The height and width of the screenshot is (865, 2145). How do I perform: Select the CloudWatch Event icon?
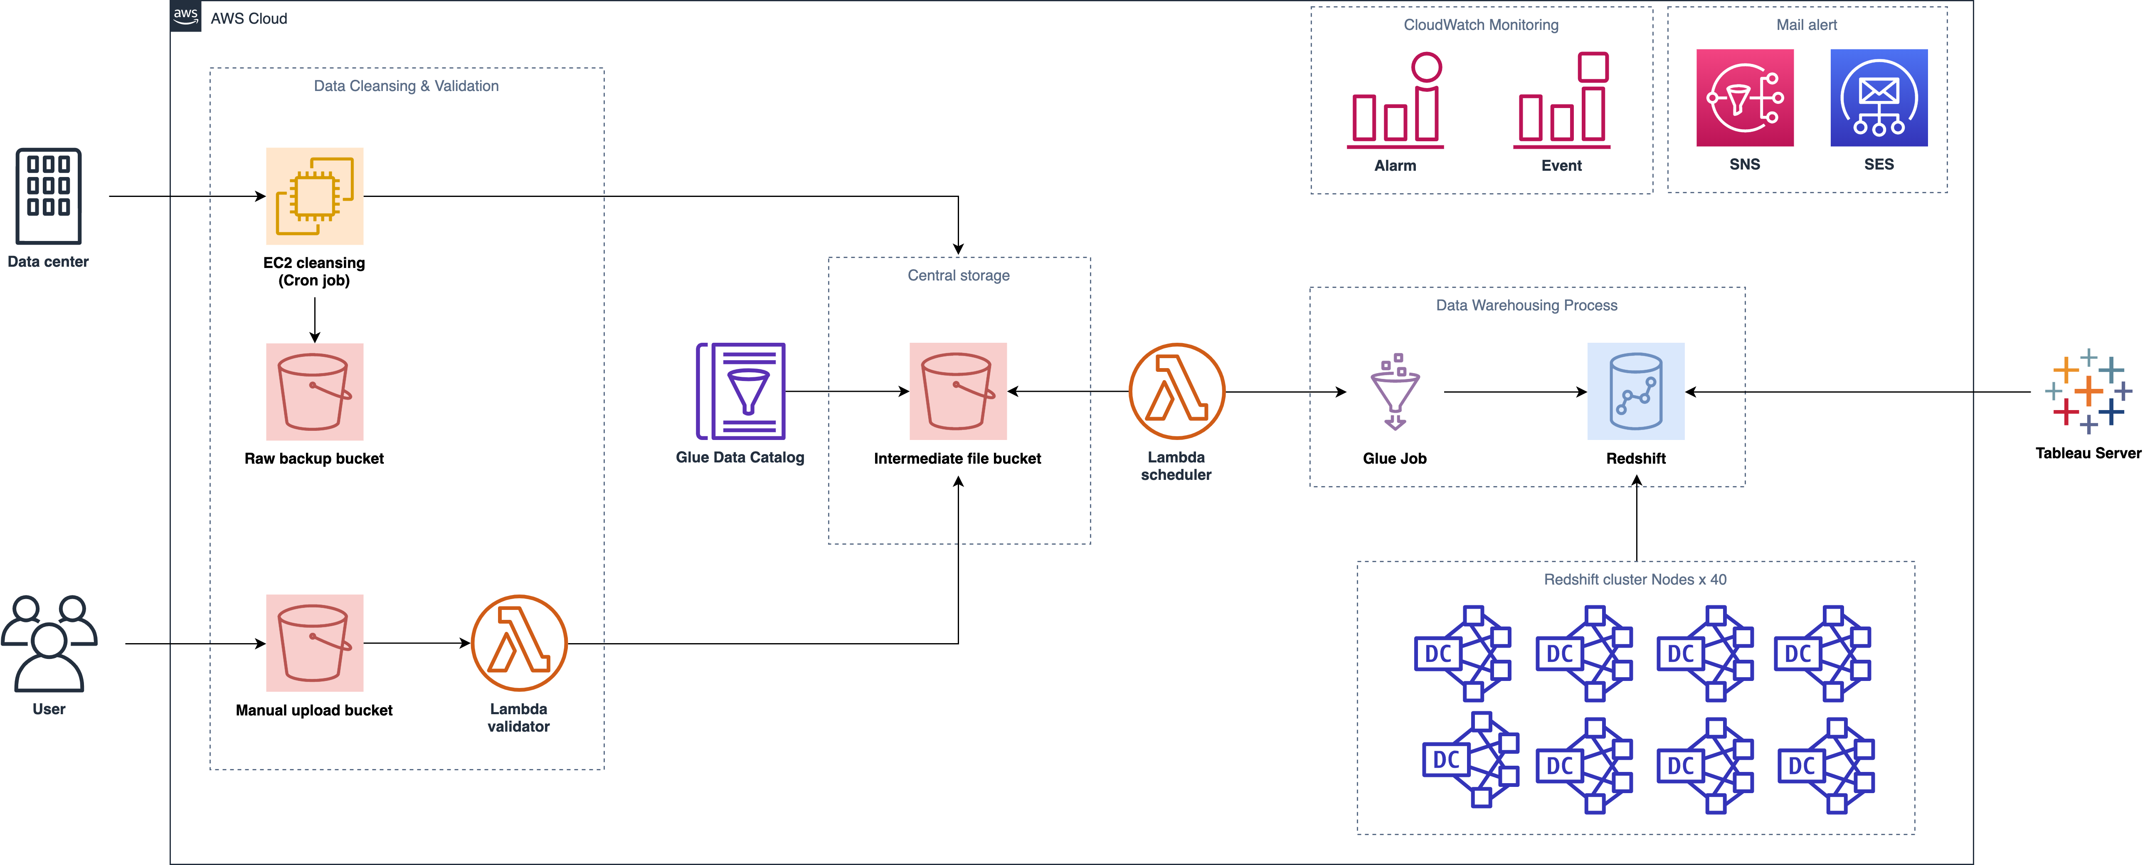coord(1561,100)
